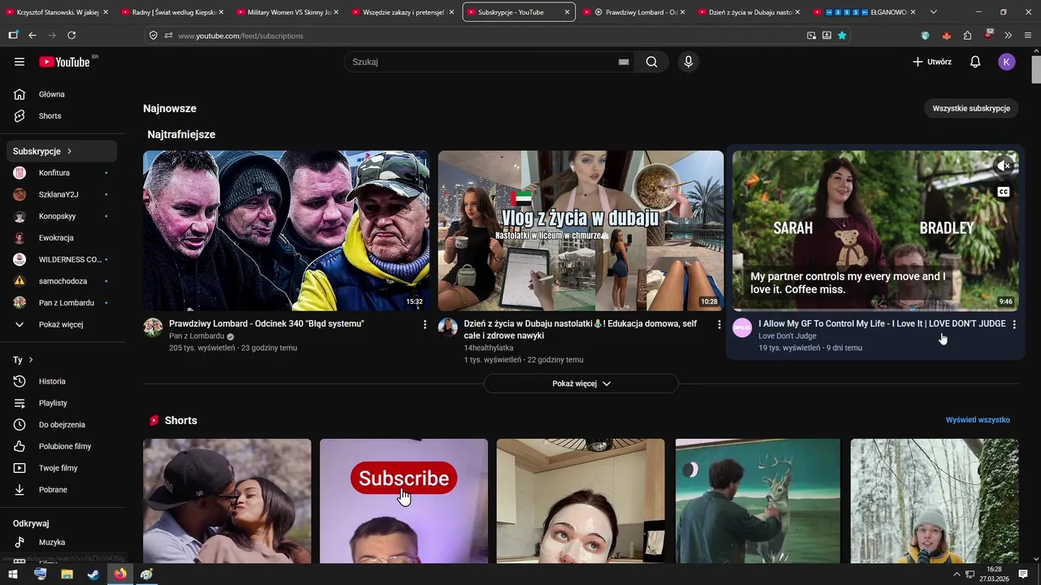Open the account avatar K menu
The width and height of the screenshot is (1041, 585).
pos(1007,62)
